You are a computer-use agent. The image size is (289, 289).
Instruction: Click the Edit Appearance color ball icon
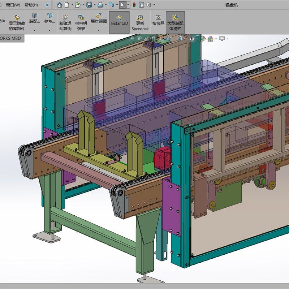(x=203, y=39)
